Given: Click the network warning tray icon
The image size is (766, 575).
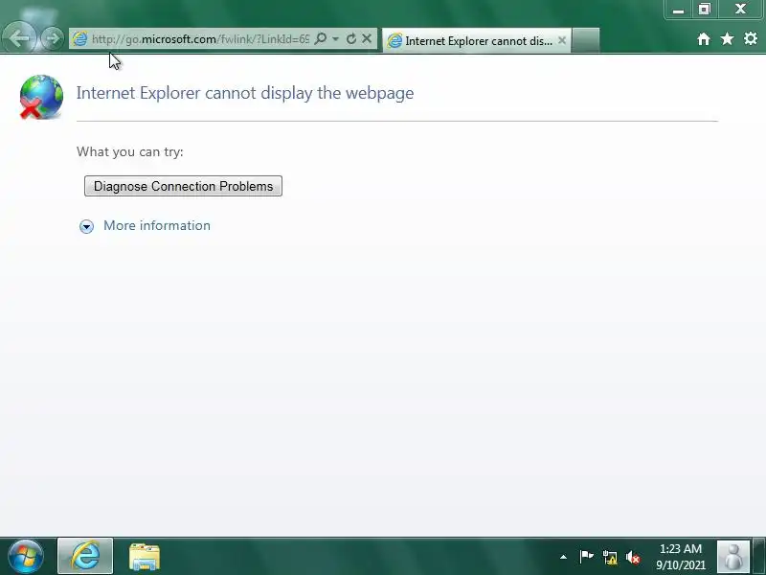Looking at the screenshot, I should coord(609,557).
